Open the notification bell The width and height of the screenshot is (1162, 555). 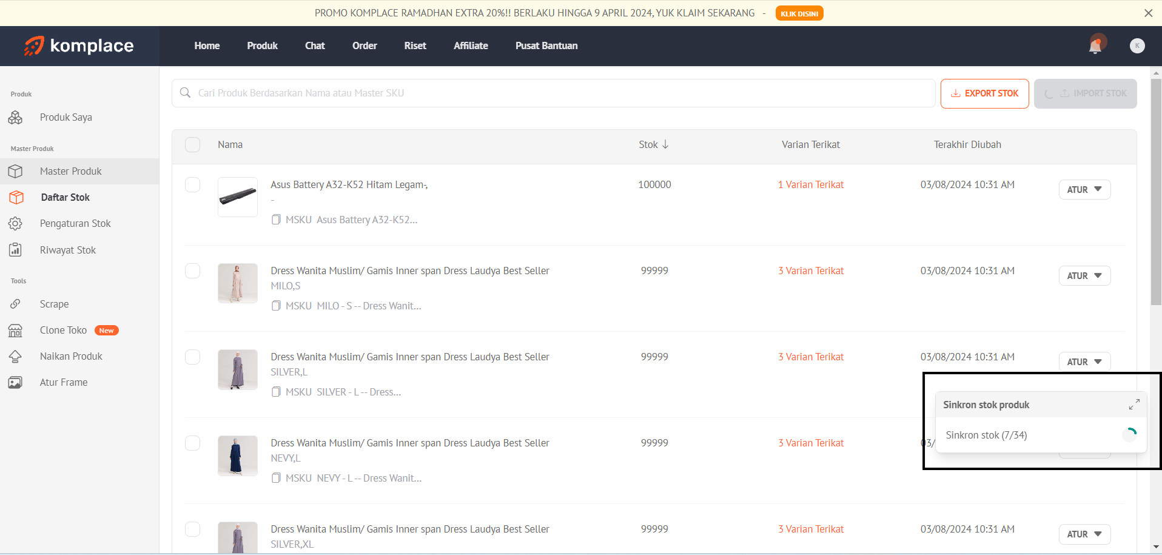(1096, 45)
